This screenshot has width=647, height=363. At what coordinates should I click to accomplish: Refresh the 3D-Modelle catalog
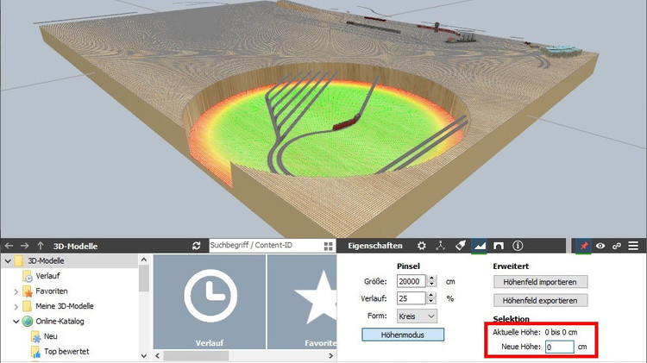(x=197, y=246)
